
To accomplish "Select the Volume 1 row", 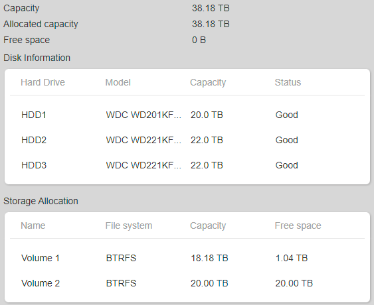I will point(187,258).
